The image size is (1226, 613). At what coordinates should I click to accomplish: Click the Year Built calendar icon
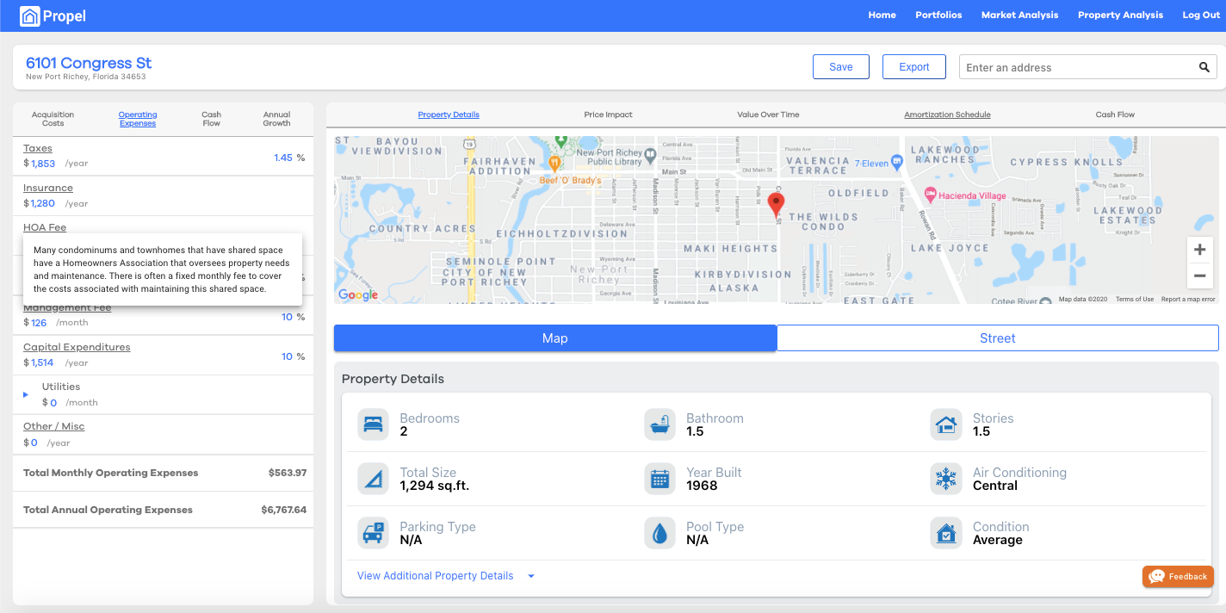[659, 479]
